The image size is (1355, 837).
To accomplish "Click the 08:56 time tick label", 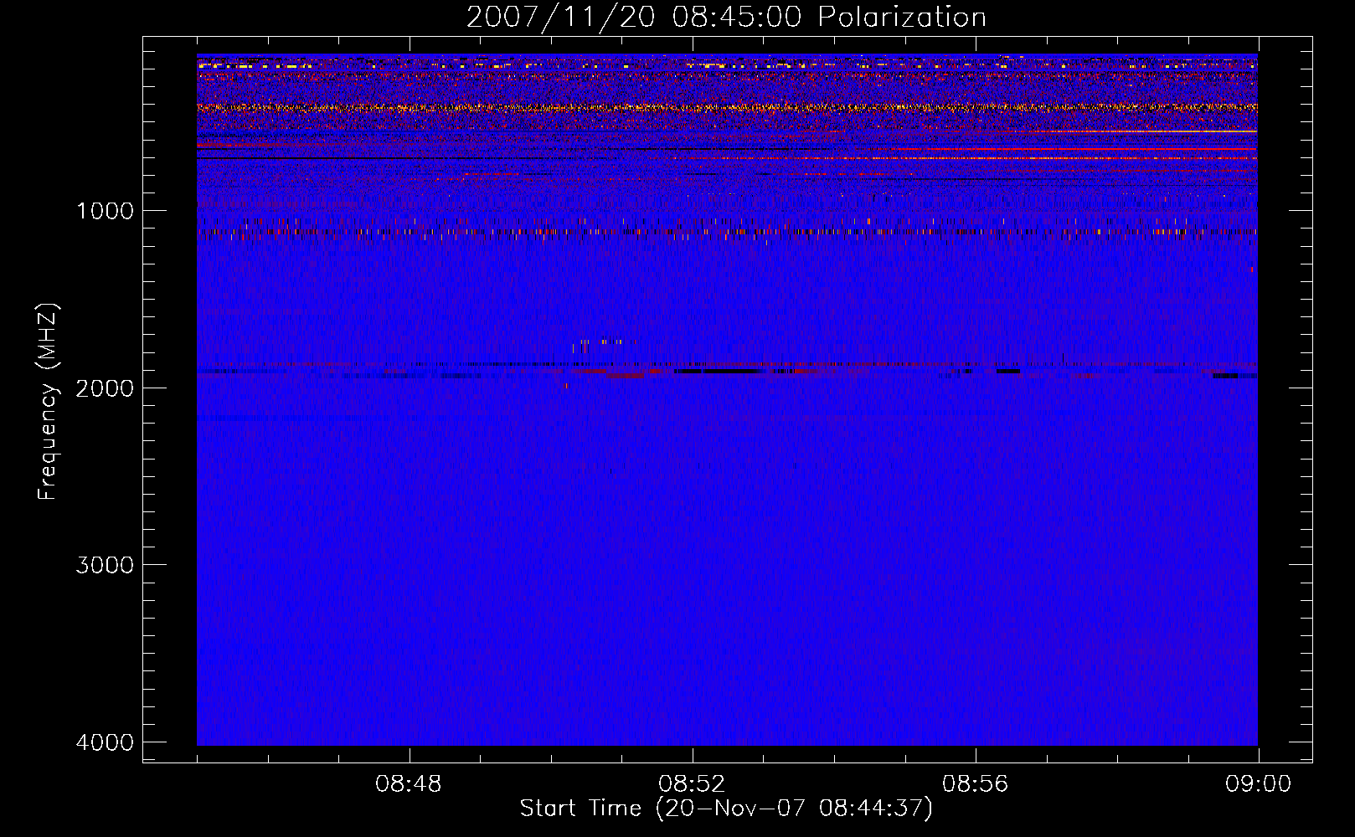I will coord(975,784).
